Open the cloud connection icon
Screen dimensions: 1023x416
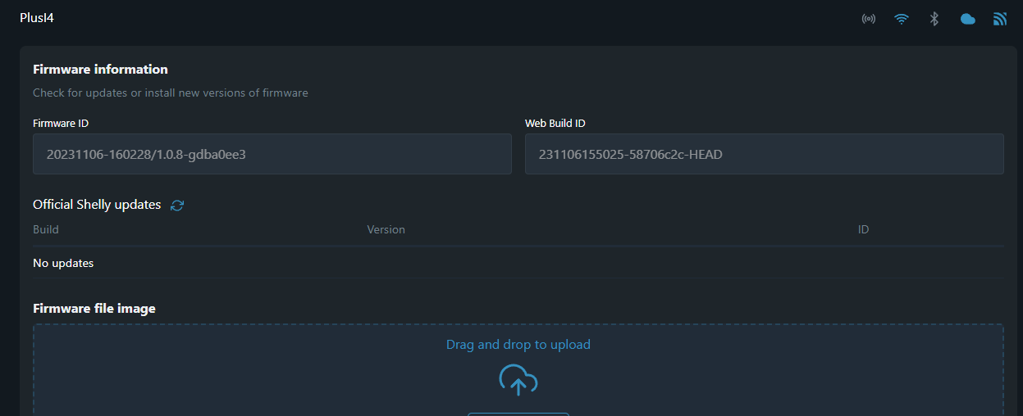point(968,19)
